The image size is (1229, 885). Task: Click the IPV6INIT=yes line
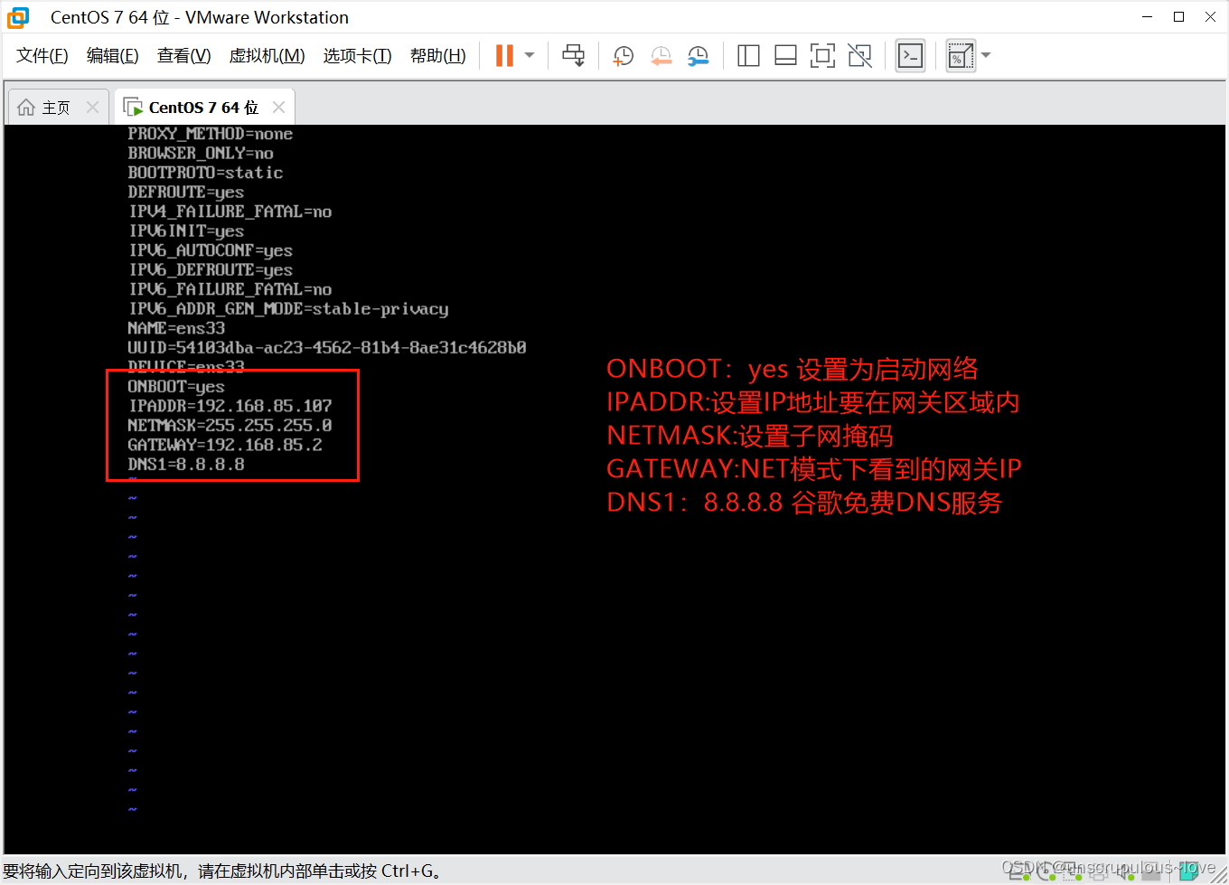coord(186,231)
